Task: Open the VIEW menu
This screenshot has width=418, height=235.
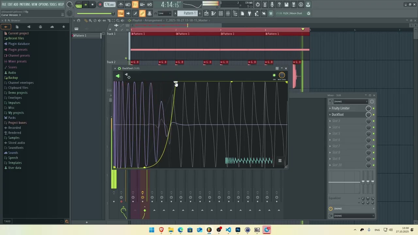Action: pyautogui.click(x=34, y=5)
